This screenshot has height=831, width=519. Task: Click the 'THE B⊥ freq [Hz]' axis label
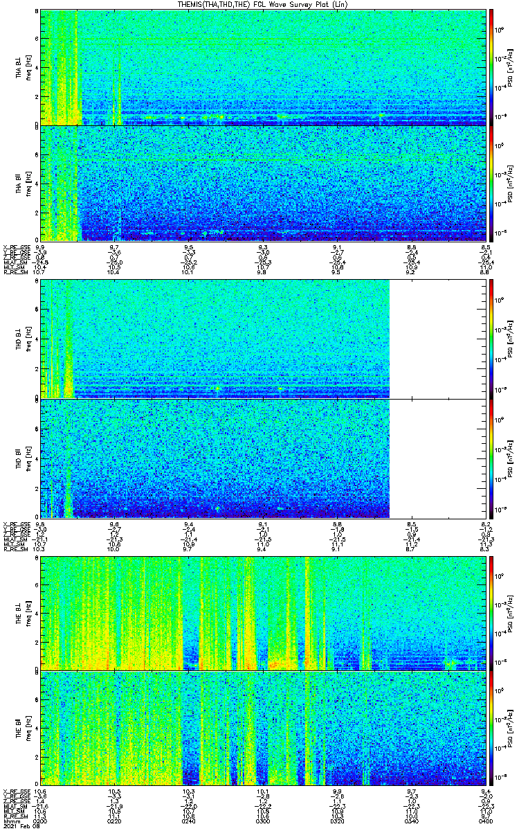pos(24,613)
